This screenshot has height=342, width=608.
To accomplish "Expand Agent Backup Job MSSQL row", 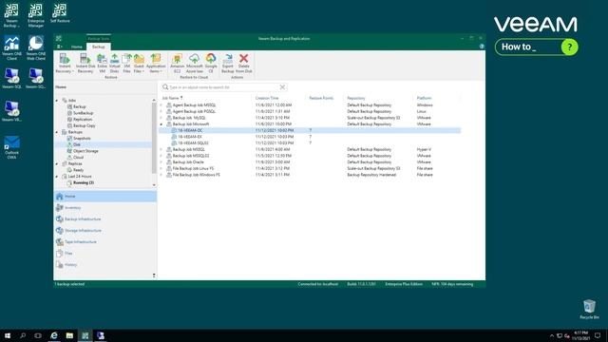I will (161, 105).
